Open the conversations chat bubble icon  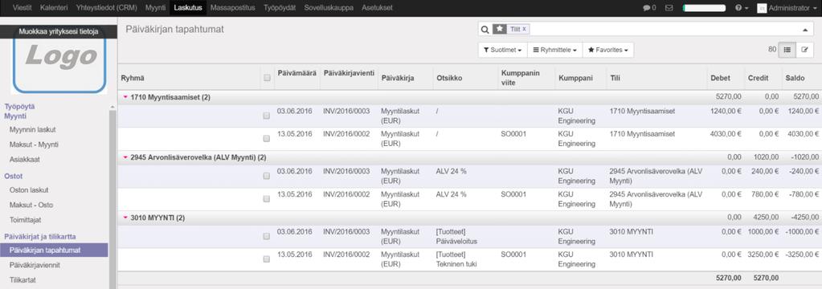coord(646,8)
